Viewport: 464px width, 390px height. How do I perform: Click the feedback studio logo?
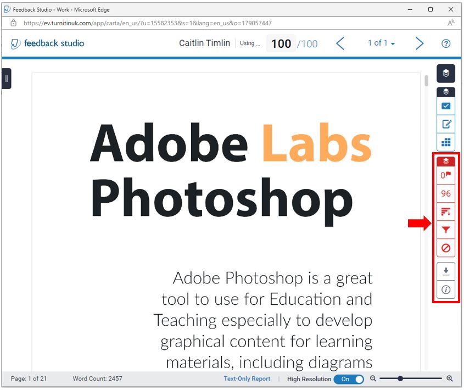48,43
